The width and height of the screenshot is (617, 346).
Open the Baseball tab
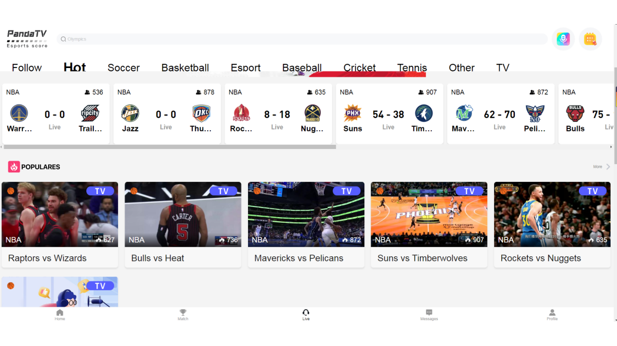point(302,67)
